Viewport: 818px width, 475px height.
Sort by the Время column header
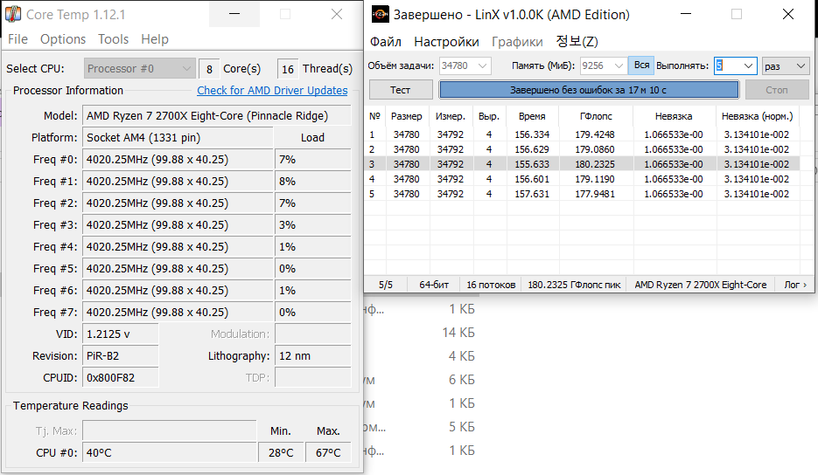tap(532, 116)
